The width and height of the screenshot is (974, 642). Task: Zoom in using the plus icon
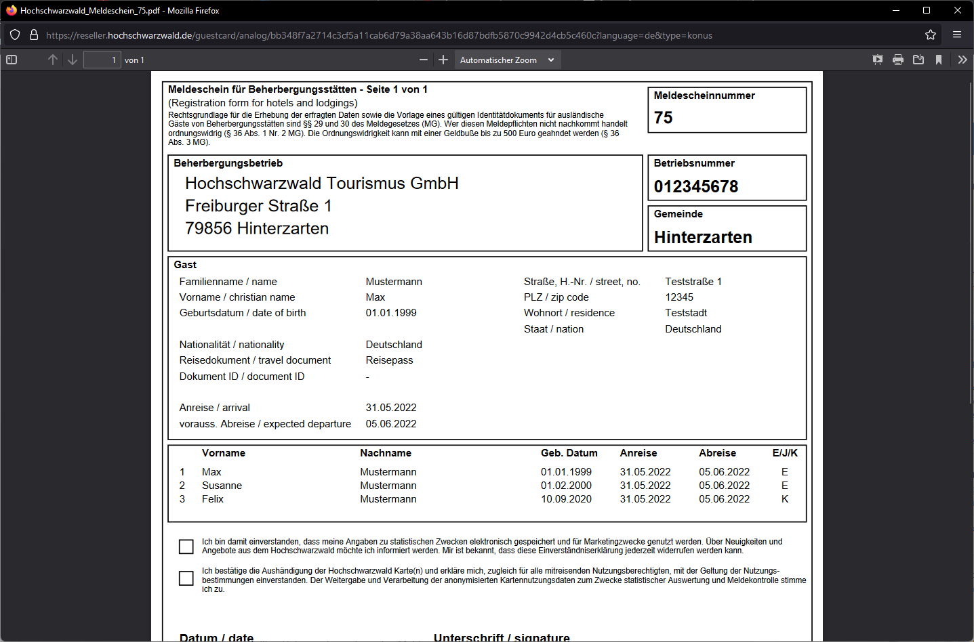point(443,60)
